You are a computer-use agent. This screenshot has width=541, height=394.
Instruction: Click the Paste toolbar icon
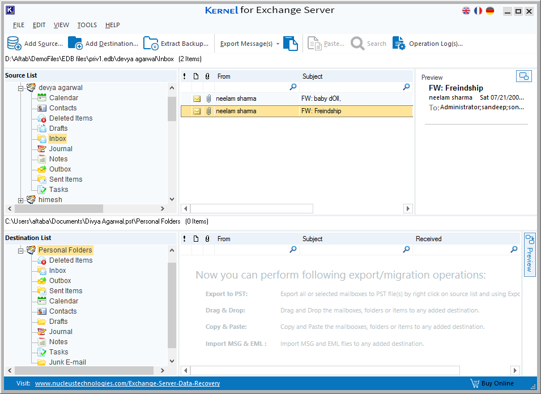[x=314, y=44]
